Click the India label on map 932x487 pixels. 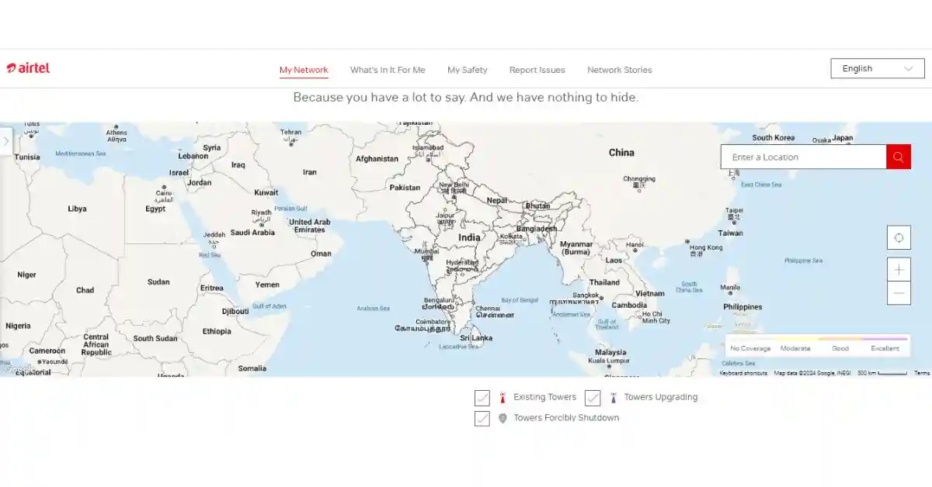pyautogui.click(x=469, y=237)
